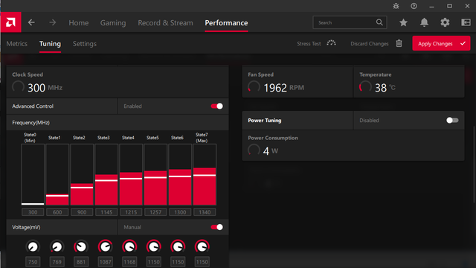Click the State7 (Max) frequency slider bar
476x268 pixels.
click(x=205, y=174)
